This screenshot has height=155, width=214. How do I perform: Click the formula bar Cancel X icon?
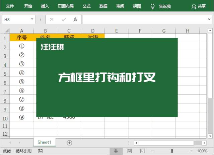coord(52,19)
